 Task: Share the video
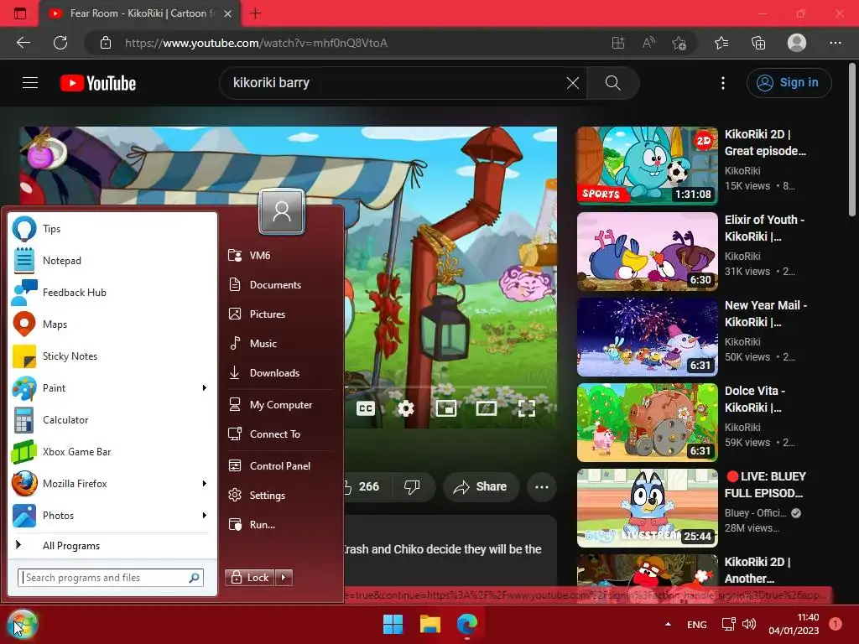[481, 487]
